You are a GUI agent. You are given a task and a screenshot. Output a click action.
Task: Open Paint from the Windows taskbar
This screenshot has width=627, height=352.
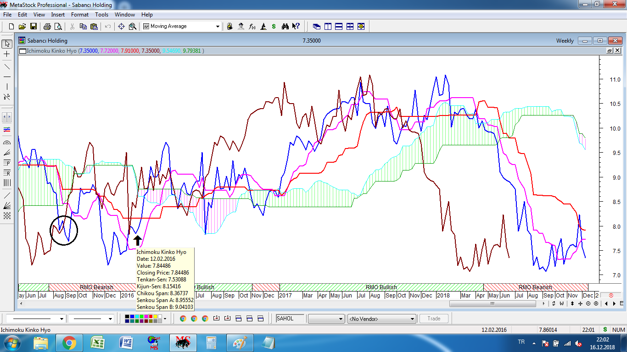[240, 343]
